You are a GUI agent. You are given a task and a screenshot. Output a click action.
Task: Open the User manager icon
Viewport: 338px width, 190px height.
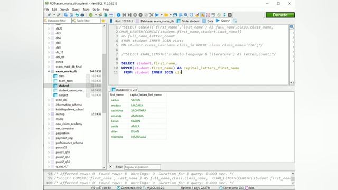(100, 15)
